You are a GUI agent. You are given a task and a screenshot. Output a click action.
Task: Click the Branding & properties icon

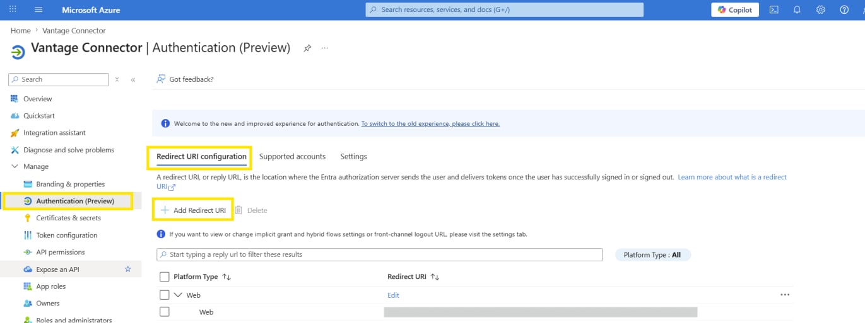pos(28,184)
